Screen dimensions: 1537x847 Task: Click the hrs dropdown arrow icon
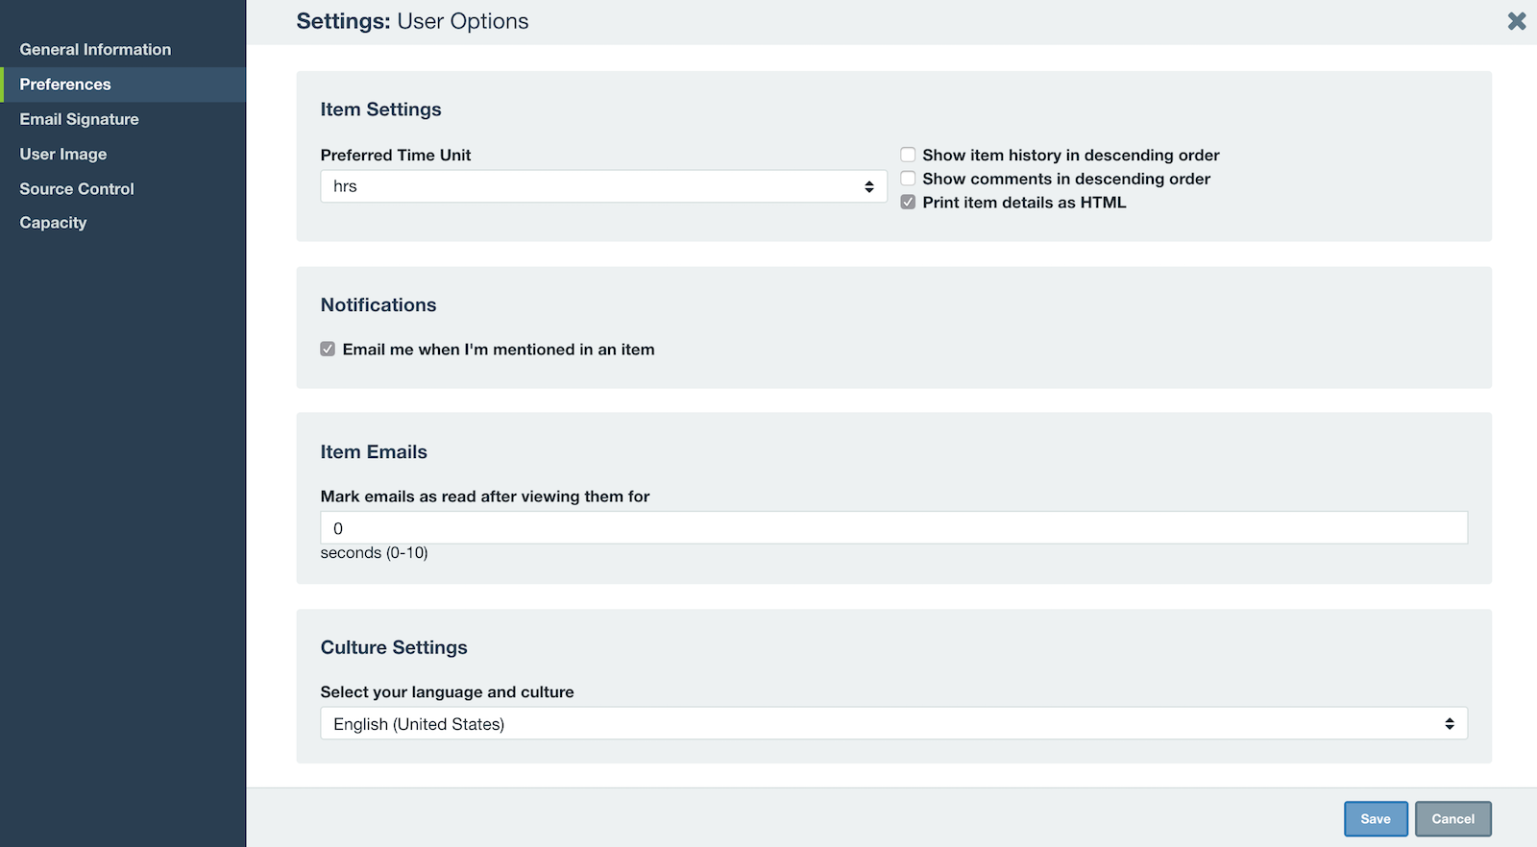coord(868,186)
